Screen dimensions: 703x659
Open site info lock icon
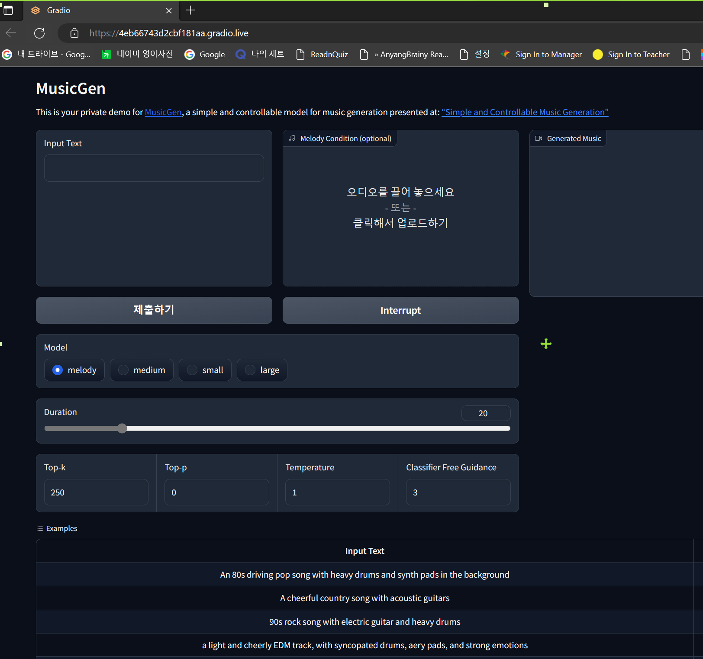tap(74, 33)
